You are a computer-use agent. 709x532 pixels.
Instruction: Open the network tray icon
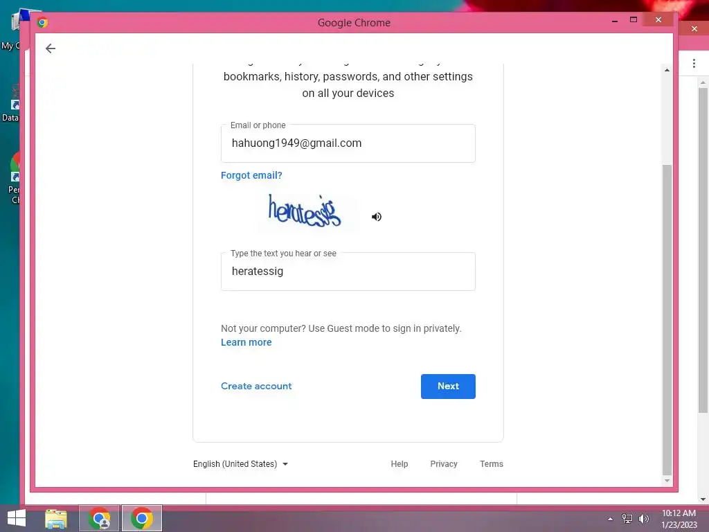pyautogui.click(x=627, y=519)
